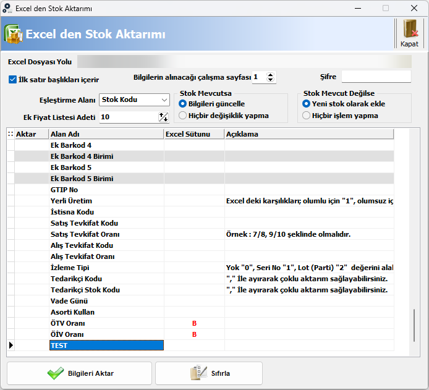Select Bilgileri güncelle radio option
429x390 pixels.
click(x=182, y=104)
